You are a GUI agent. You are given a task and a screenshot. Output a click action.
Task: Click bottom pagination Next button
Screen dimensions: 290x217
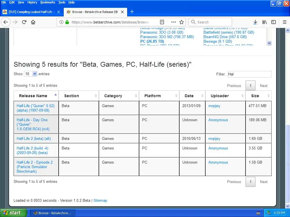coord(264,182)
